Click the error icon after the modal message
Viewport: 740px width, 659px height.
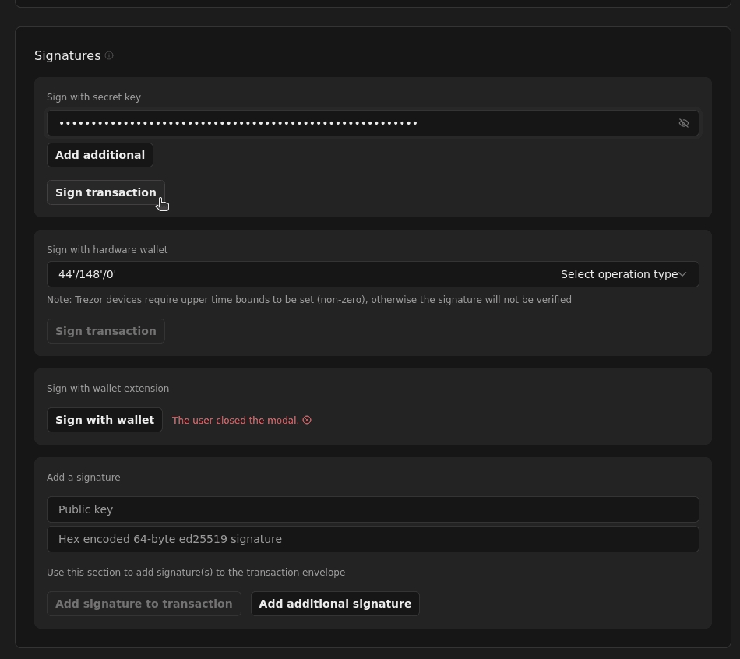307,420
